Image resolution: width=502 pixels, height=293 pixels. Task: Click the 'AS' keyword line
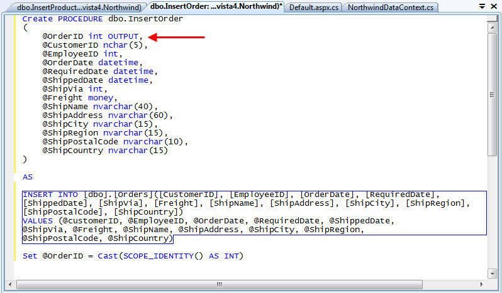click(28, 177)
